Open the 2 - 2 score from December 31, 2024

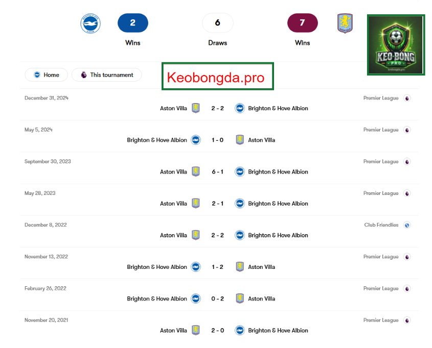(218, 108)
